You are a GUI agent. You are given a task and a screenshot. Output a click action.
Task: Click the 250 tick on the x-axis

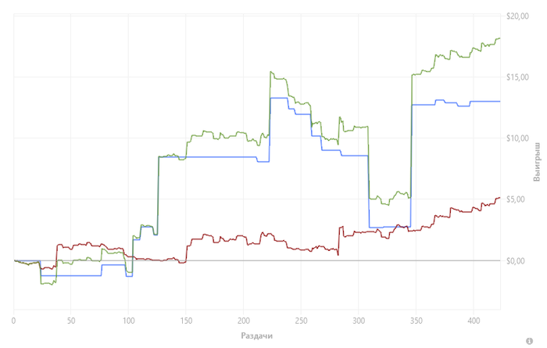[x=301, y=321]
